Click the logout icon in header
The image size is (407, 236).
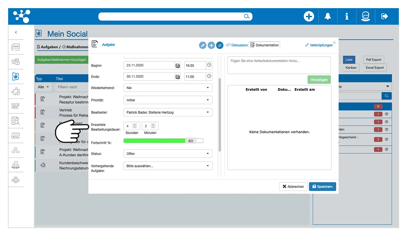tap(384, 17)
